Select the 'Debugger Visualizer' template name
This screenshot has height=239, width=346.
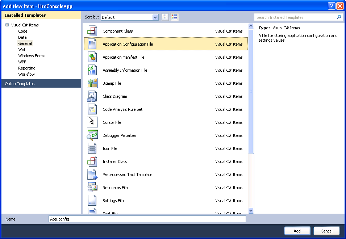click(119, 135)
